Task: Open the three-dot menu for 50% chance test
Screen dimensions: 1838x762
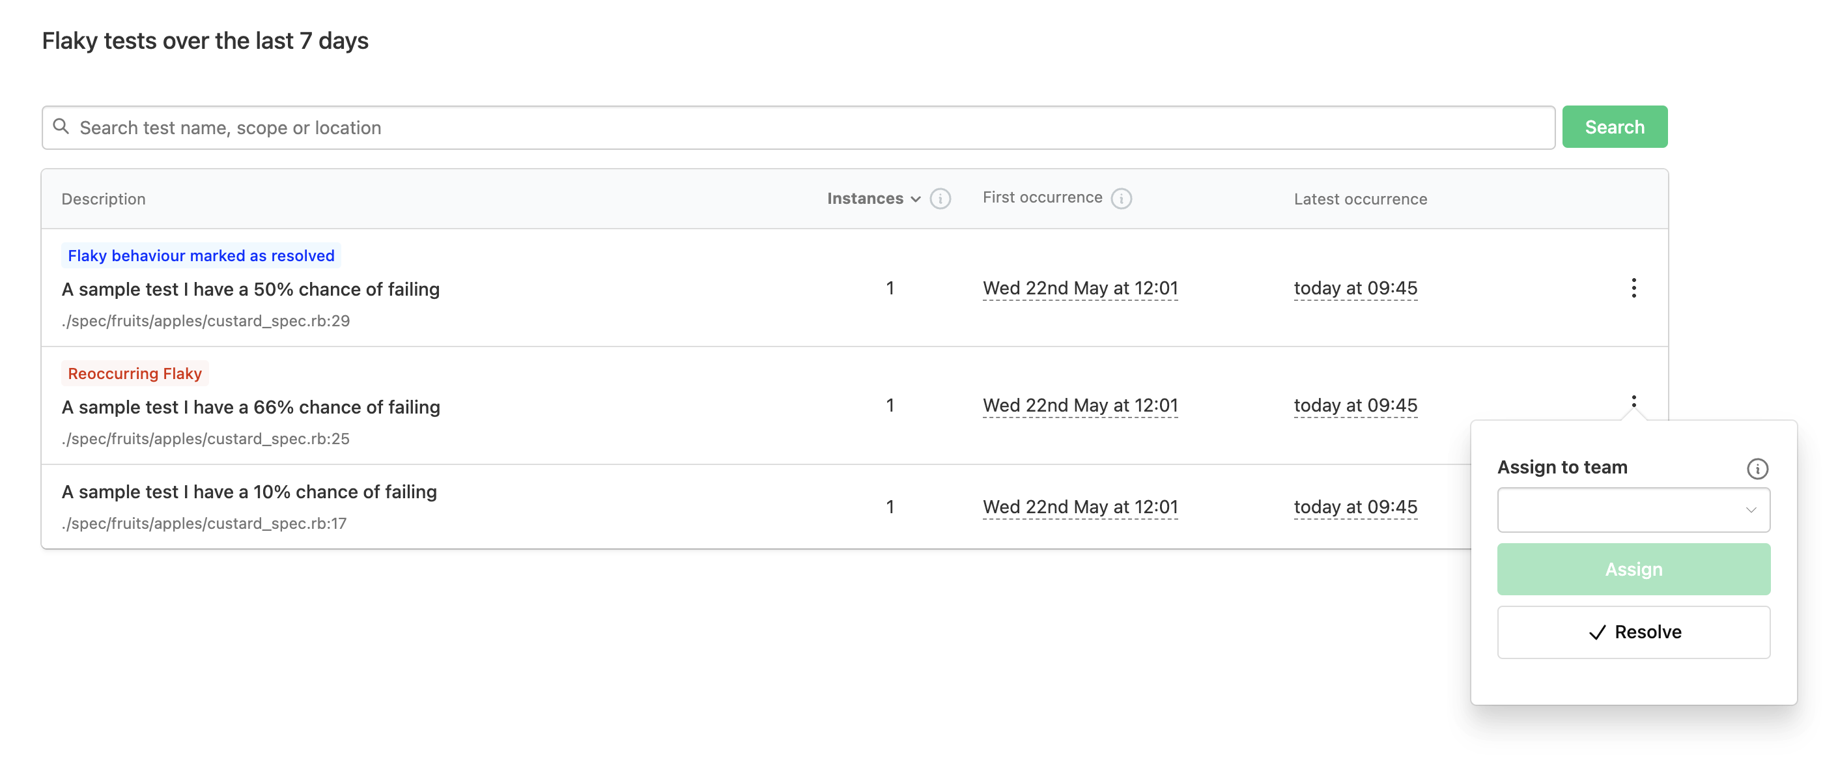Action: pos(1633,289)
